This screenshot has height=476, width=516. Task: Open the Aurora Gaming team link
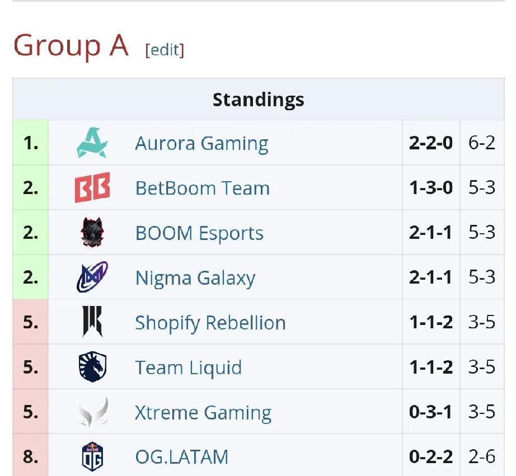pos(201,144)
